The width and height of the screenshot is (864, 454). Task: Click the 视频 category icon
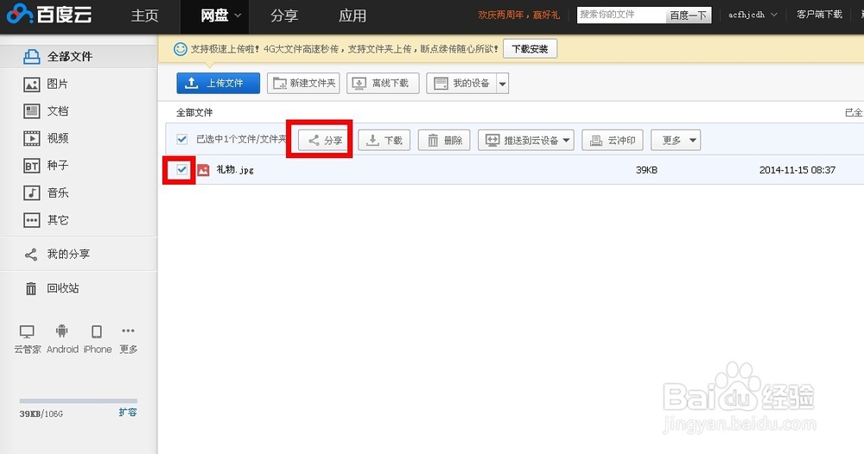tap(31, 138)
